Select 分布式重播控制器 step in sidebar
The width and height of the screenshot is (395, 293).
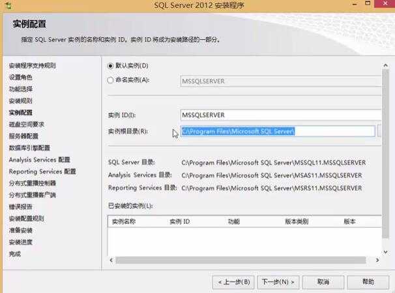point(32,183)
